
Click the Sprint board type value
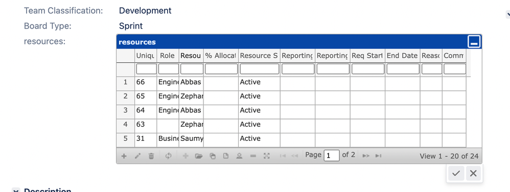coord(131,26)
